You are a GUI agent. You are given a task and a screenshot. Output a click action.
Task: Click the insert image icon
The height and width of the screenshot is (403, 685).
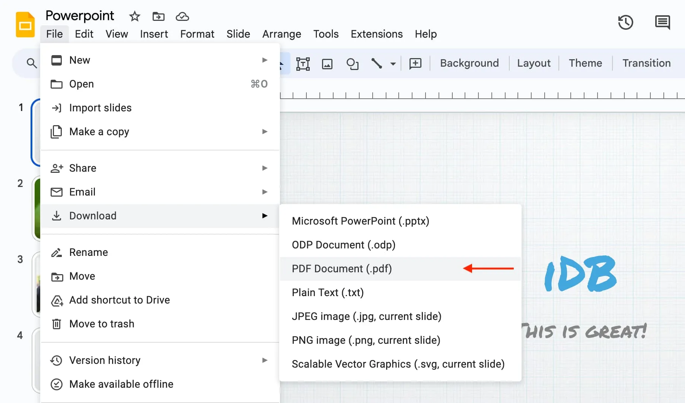[x=327, y=64]
